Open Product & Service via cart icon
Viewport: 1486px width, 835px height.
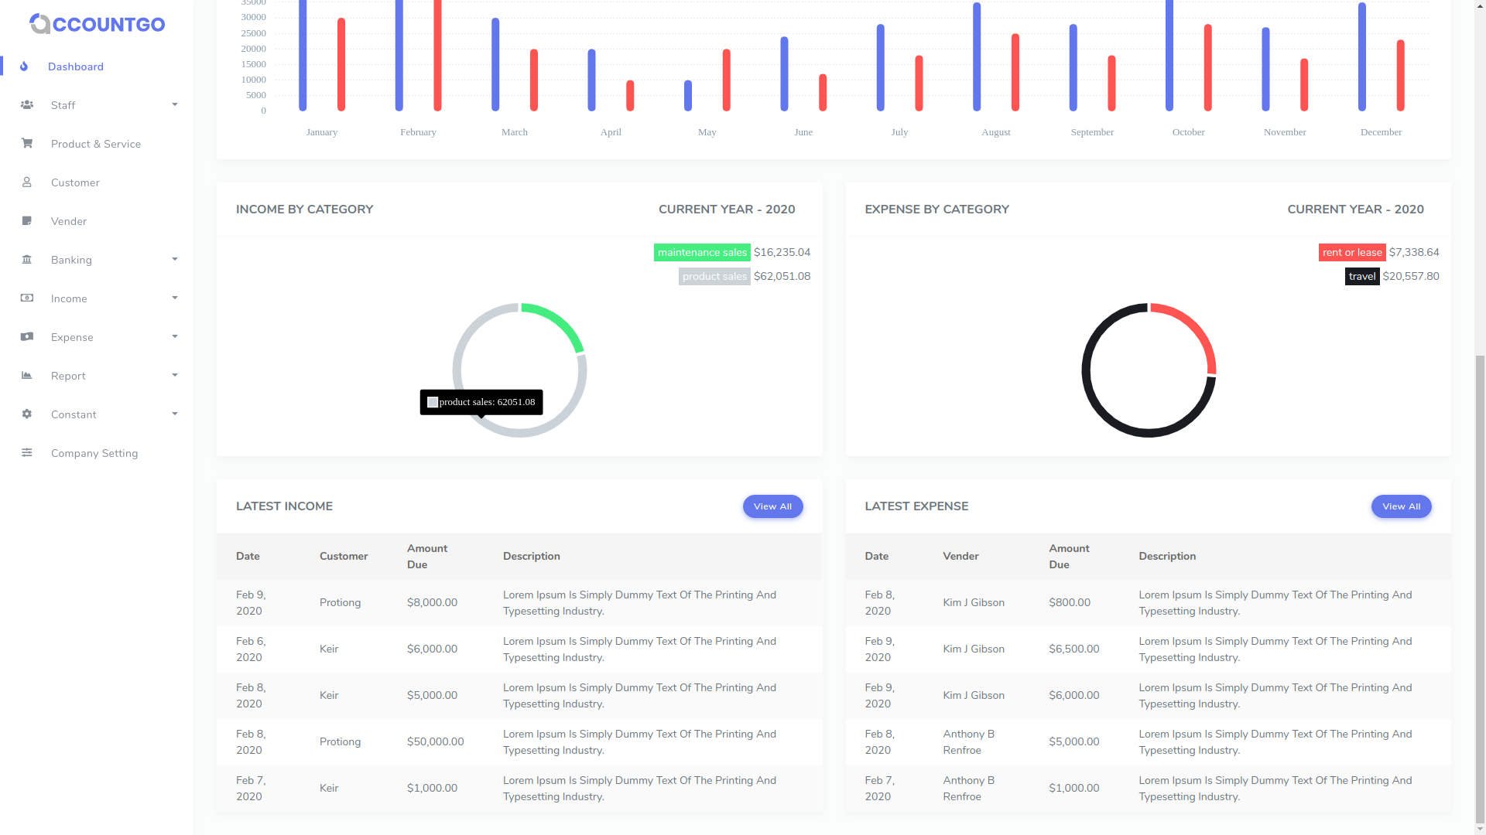(27, 144)
